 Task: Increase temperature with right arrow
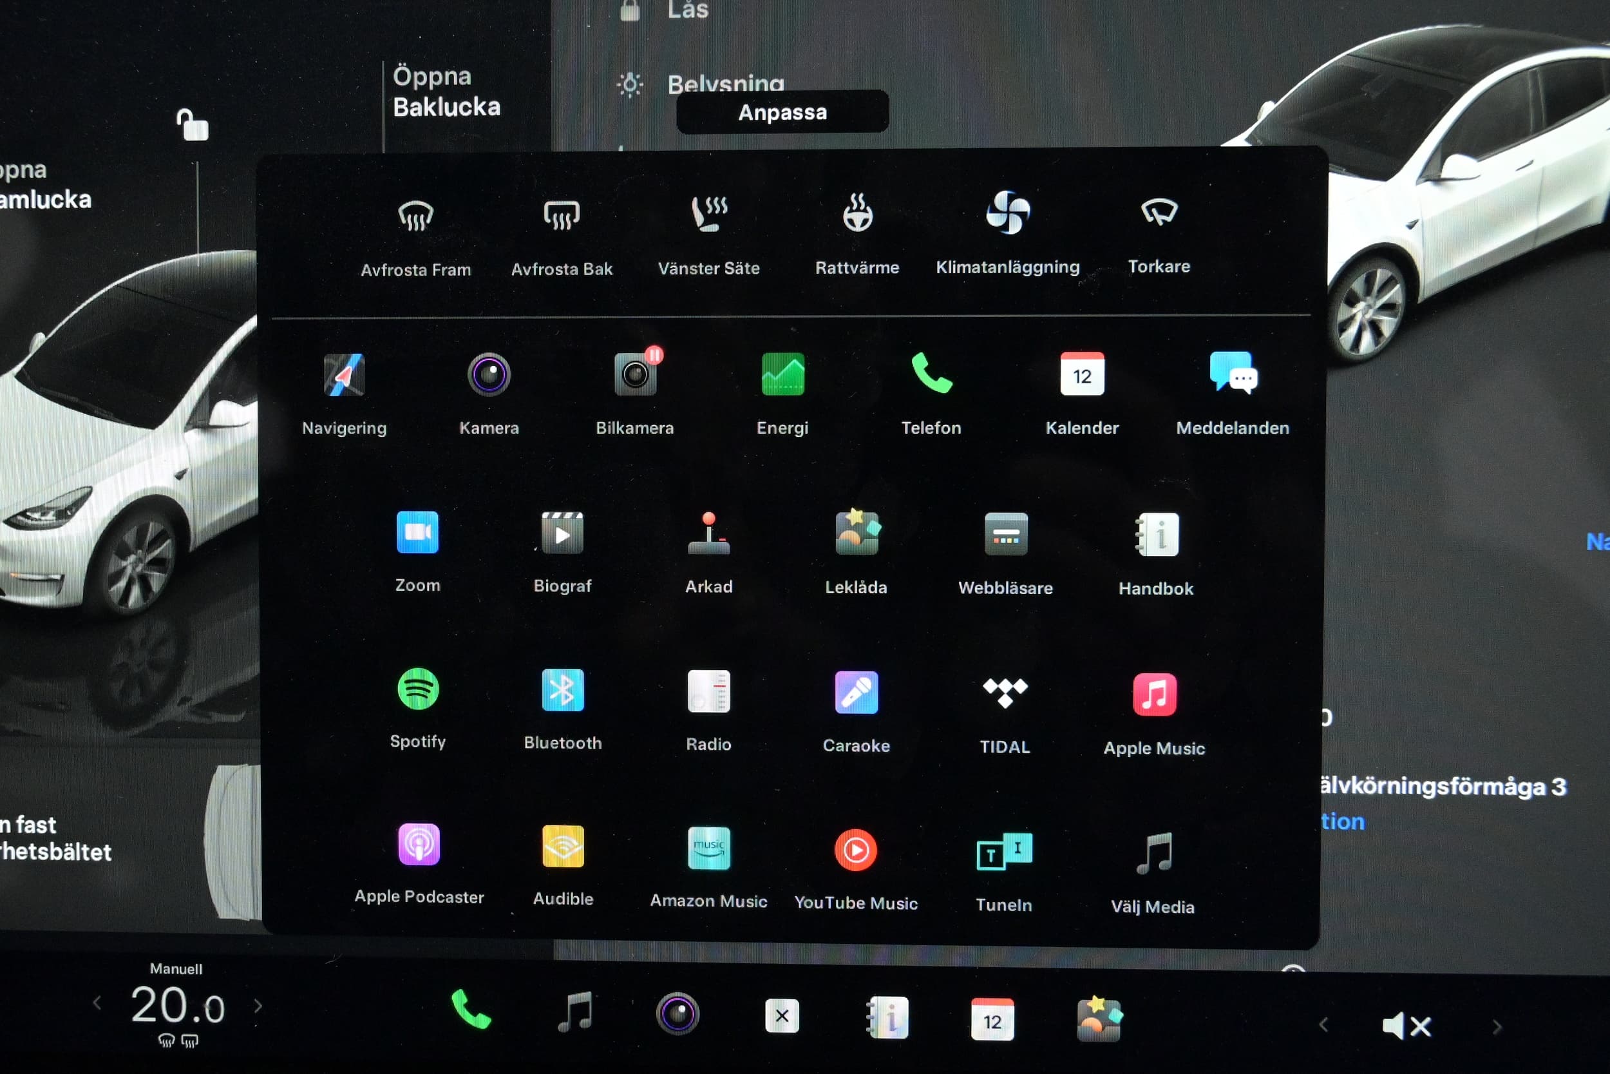pyautogui.click(x=258, y=1006)
